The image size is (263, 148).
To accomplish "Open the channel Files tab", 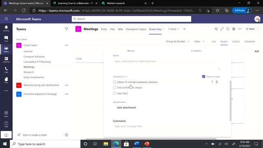I will (112, 29).
